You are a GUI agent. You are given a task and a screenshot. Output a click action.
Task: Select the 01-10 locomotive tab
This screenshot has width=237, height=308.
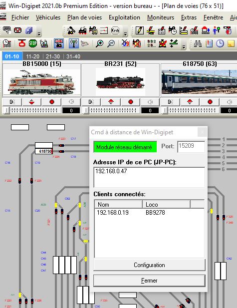[x=12, y=56]
